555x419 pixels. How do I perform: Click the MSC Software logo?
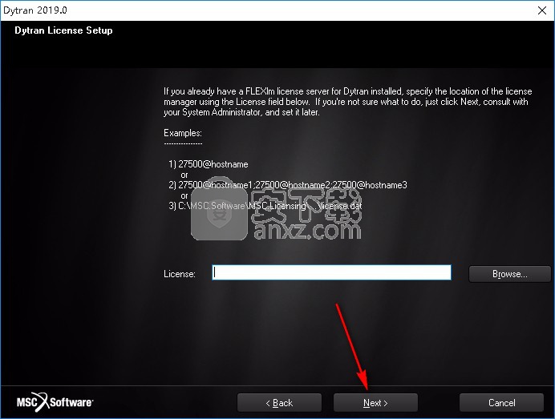click(x=55, y=402)
